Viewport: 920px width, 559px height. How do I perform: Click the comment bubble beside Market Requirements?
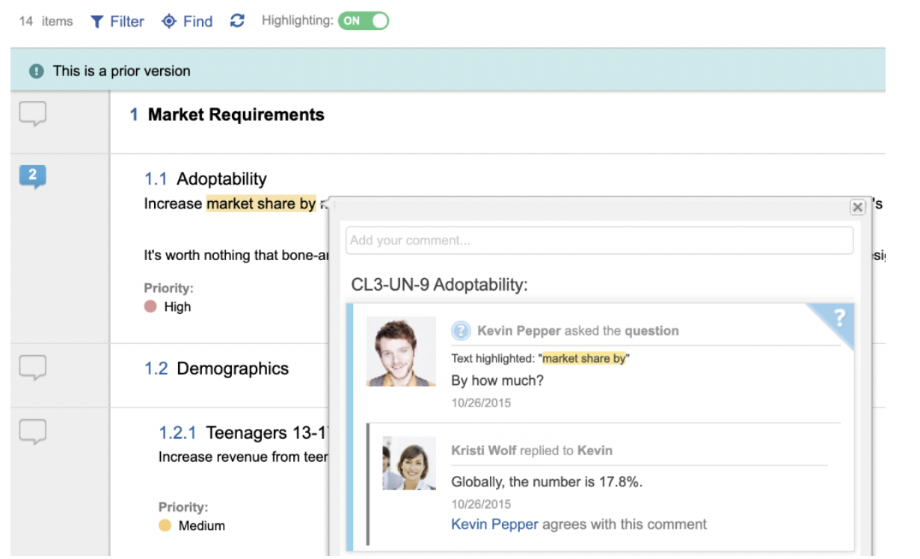(x=33, y=114)
